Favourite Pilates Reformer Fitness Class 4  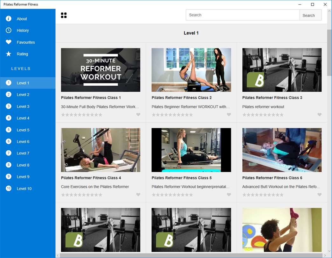(x=138, y=194)
